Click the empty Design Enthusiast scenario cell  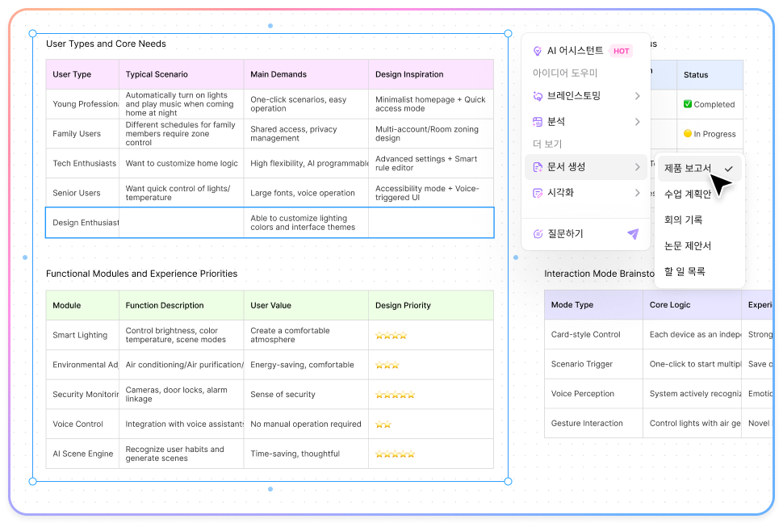pos(181,223)
